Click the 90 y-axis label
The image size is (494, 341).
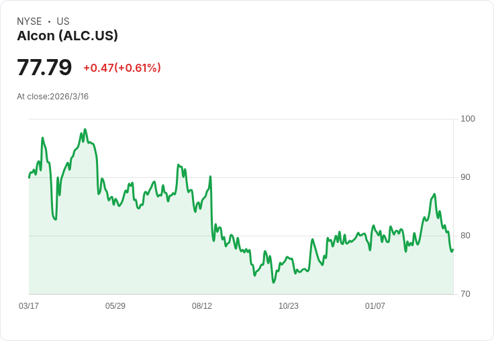tap(465, 177)
